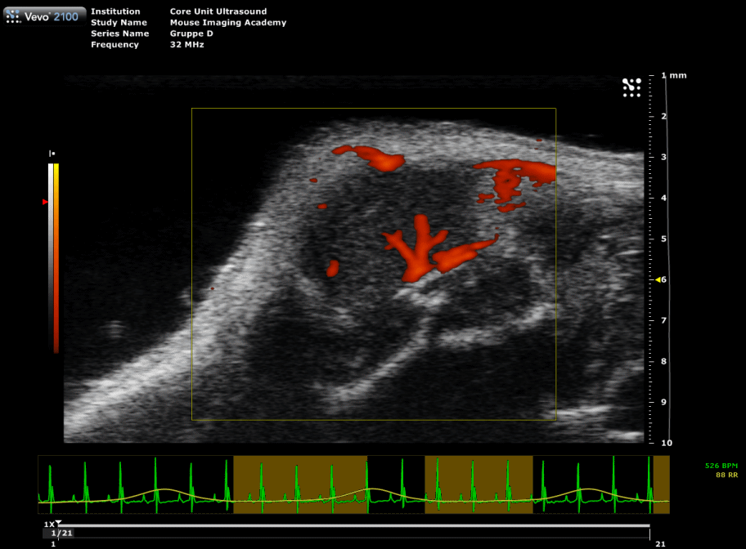Click the 'Institution' label

coord(115,11)
